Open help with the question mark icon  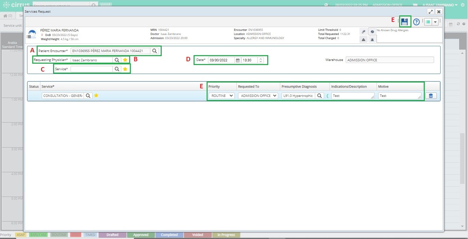point(416,22)
